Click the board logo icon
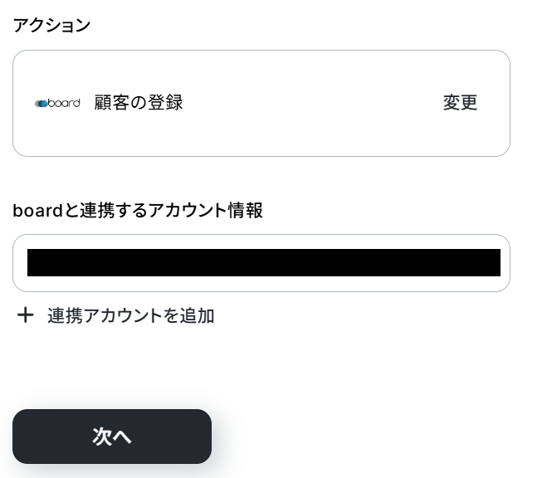 pos(57,103)
